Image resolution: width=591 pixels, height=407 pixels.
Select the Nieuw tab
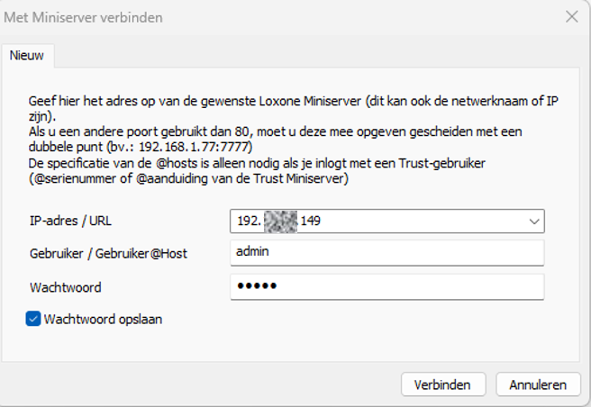(x=28, y=55)
